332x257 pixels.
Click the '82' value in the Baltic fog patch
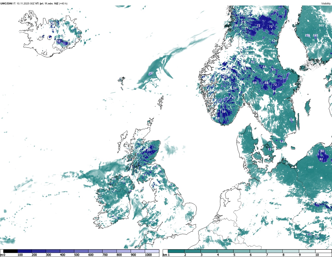321,159
